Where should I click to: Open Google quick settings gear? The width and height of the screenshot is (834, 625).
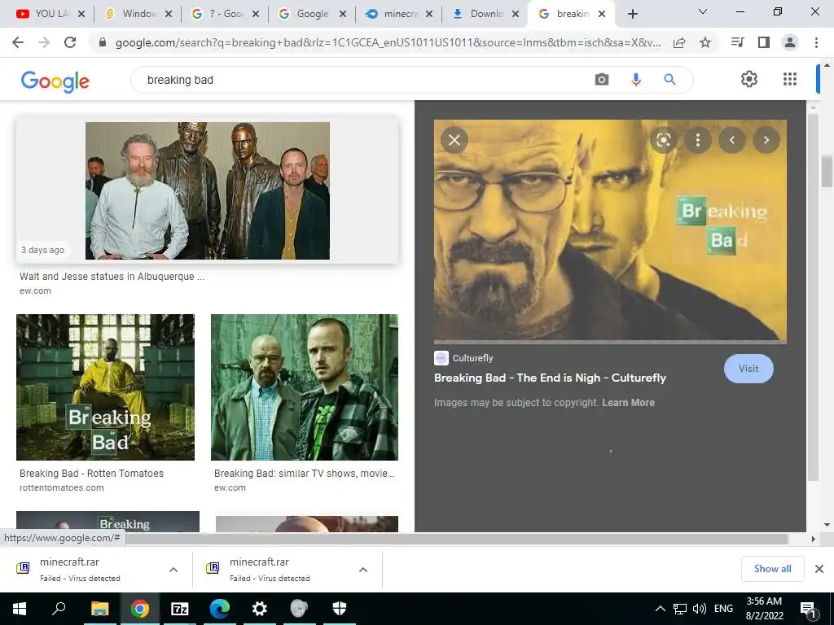[749, 79]
